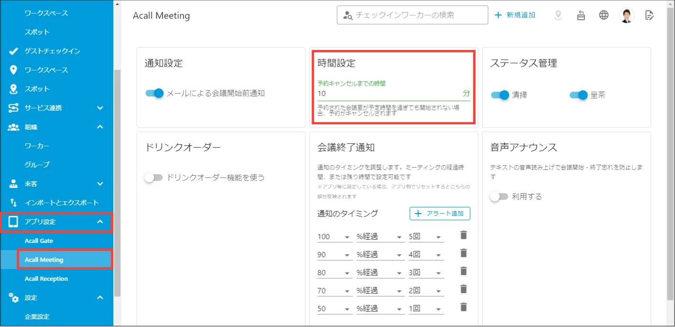Click the ステータス管理 card heading
Screen dimensions: 675x327
[x=523, y=63]
